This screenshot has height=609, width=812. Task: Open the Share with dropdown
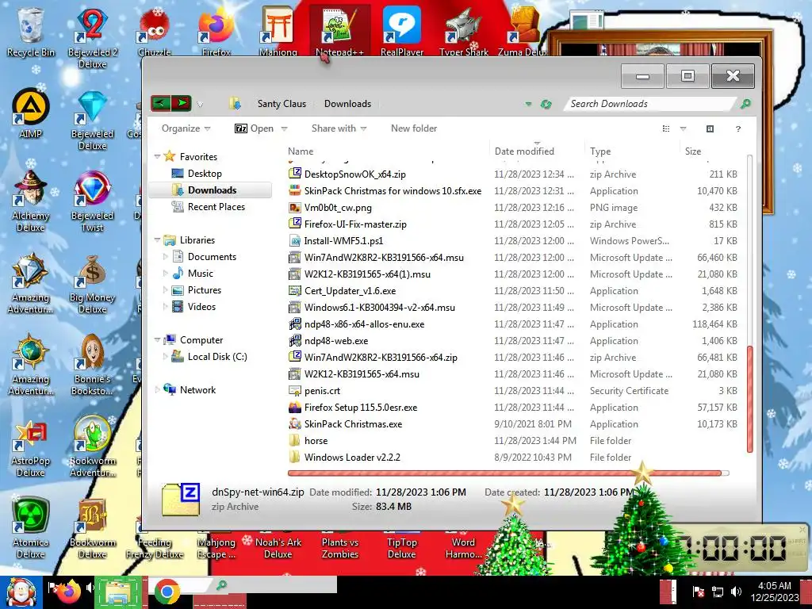339,128
